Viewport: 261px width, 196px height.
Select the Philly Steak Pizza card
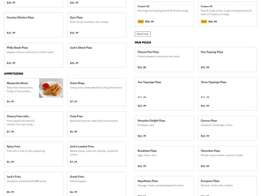(x=33, y=54)
